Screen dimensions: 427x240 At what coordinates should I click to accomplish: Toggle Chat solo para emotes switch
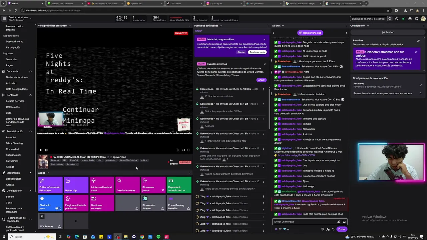click(58, 209)
